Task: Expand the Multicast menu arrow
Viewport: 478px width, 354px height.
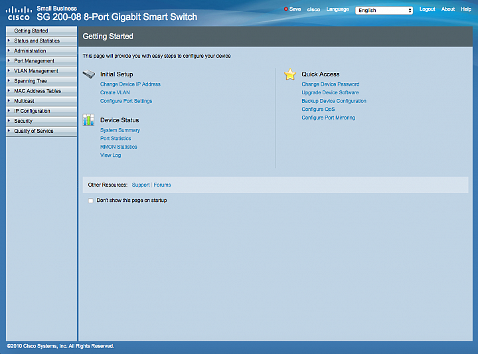Action: [x=9, y=100]
